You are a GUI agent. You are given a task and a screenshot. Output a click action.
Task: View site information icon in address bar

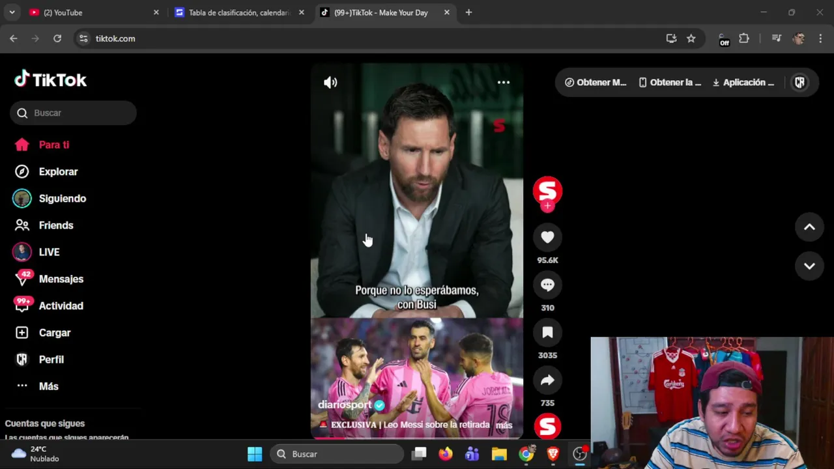click(83, 38)
